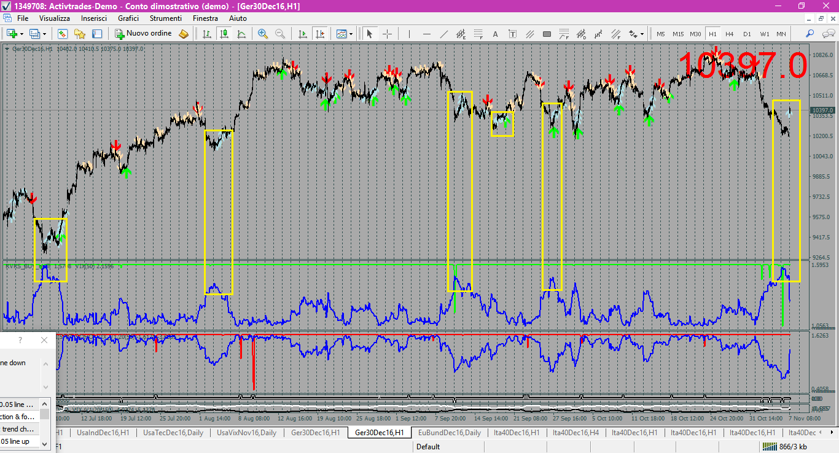839x453 pixels.
Task: Select the arrows drawing tool
Action: pyautogui.click(x=633, y=34)
